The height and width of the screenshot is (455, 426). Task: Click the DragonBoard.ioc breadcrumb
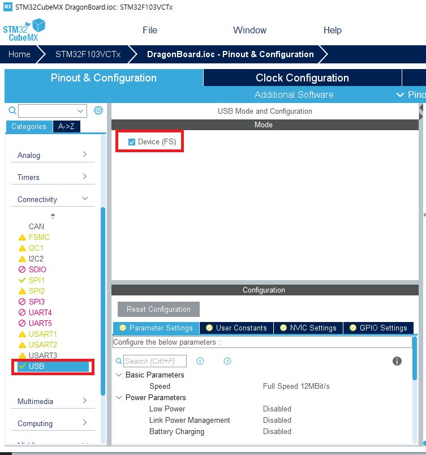230,54
